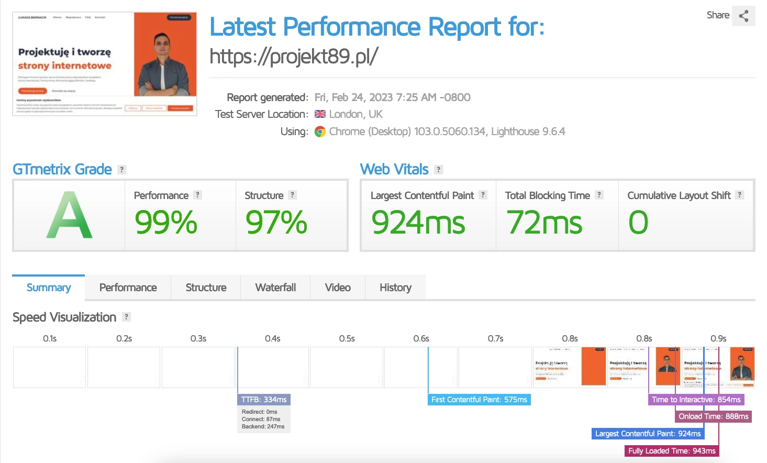Click the Speed Visualization help icon
The image size is (767, 463).
[x=126, y=317]
